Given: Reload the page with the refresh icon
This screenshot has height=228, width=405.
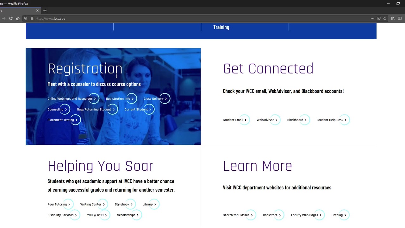Looking at the screenshot, I should tap(11, 18).
